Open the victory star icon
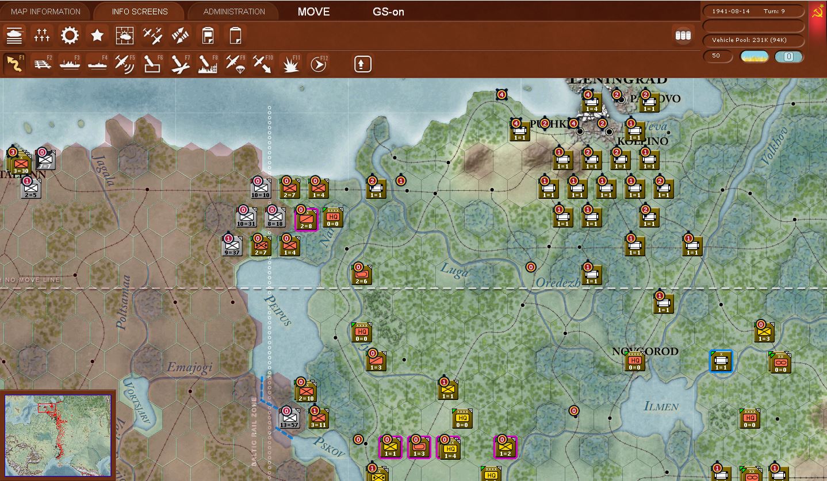Screen dimensions: 827x481 tap(97, 36)
